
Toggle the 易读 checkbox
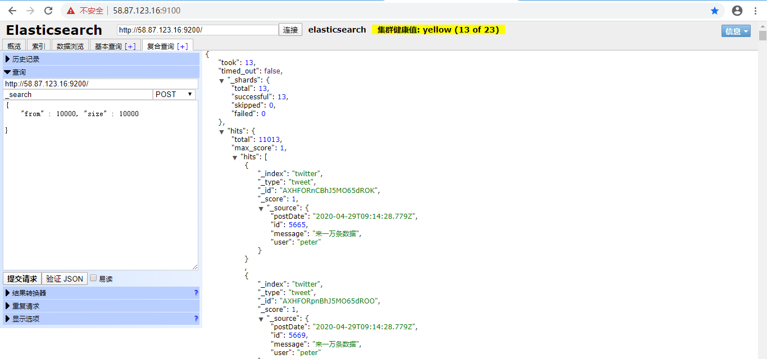point(93,278)
